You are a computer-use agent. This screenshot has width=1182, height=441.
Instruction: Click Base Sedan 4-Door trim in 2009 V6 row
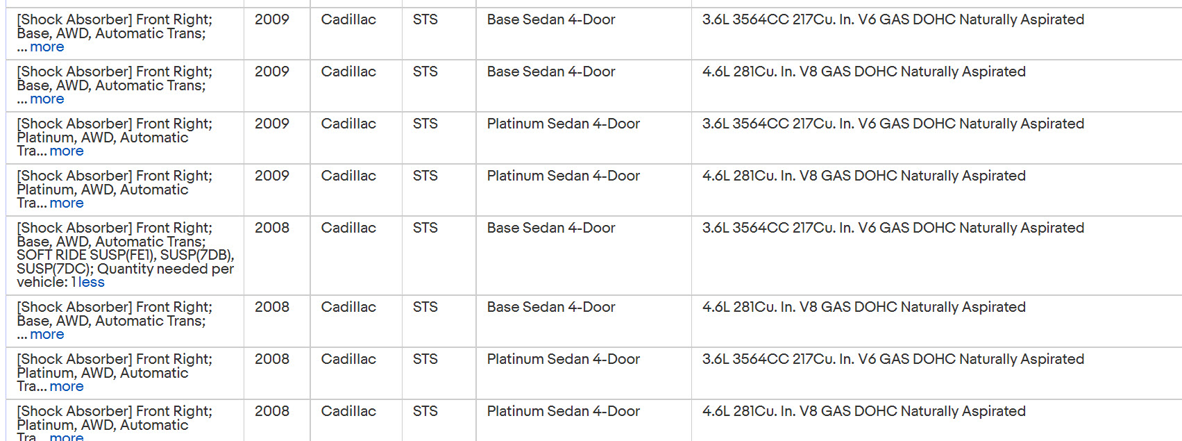click(x=551, y=19)
